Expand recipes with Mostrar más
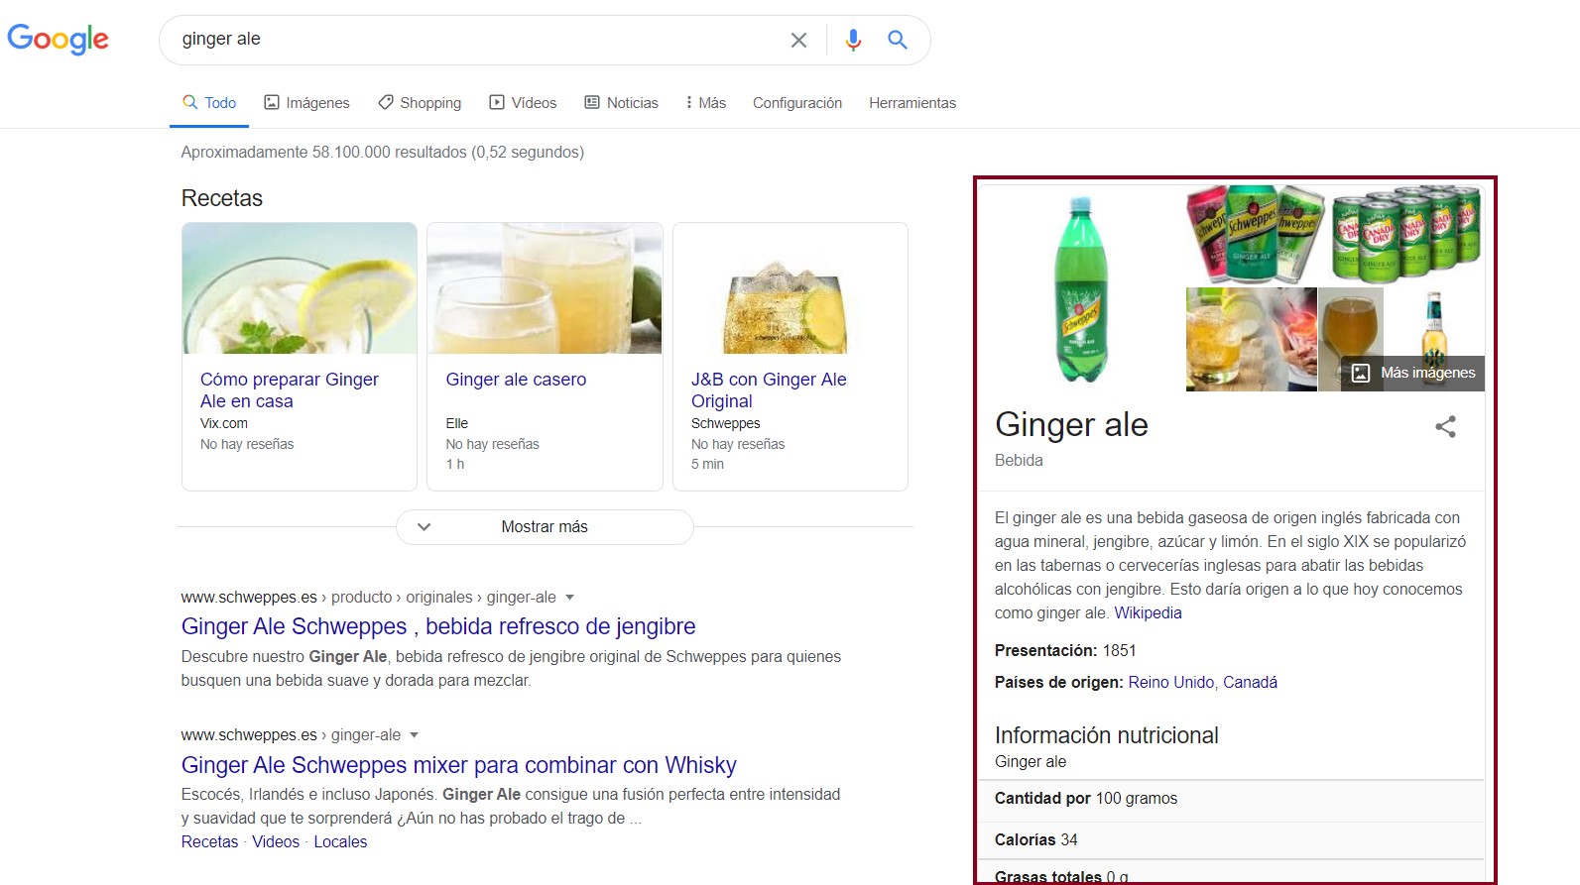Screen dimensions: 1580x885 click(x=545, y=527)
